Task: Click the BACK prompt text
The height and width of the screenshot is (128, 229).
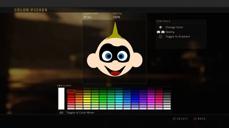Action: [x=201, y=119]
